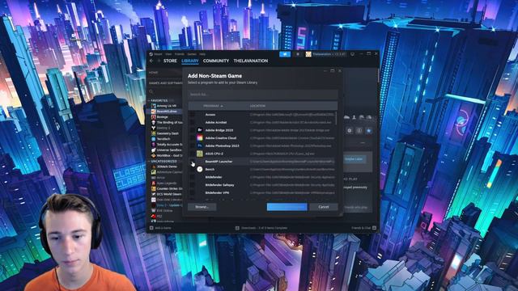518x291 pixels.
Task: Select Counter-Strike in the sidebar
Action: coord(167,188)
